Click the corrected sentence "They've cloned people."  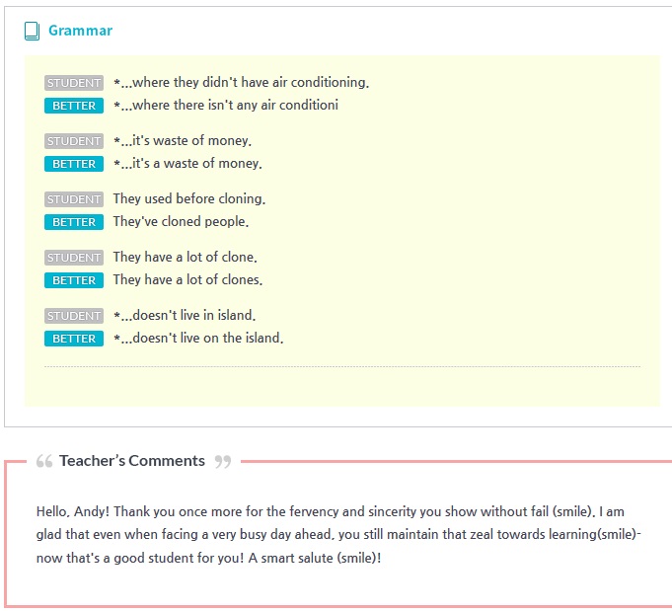point(181,222)
